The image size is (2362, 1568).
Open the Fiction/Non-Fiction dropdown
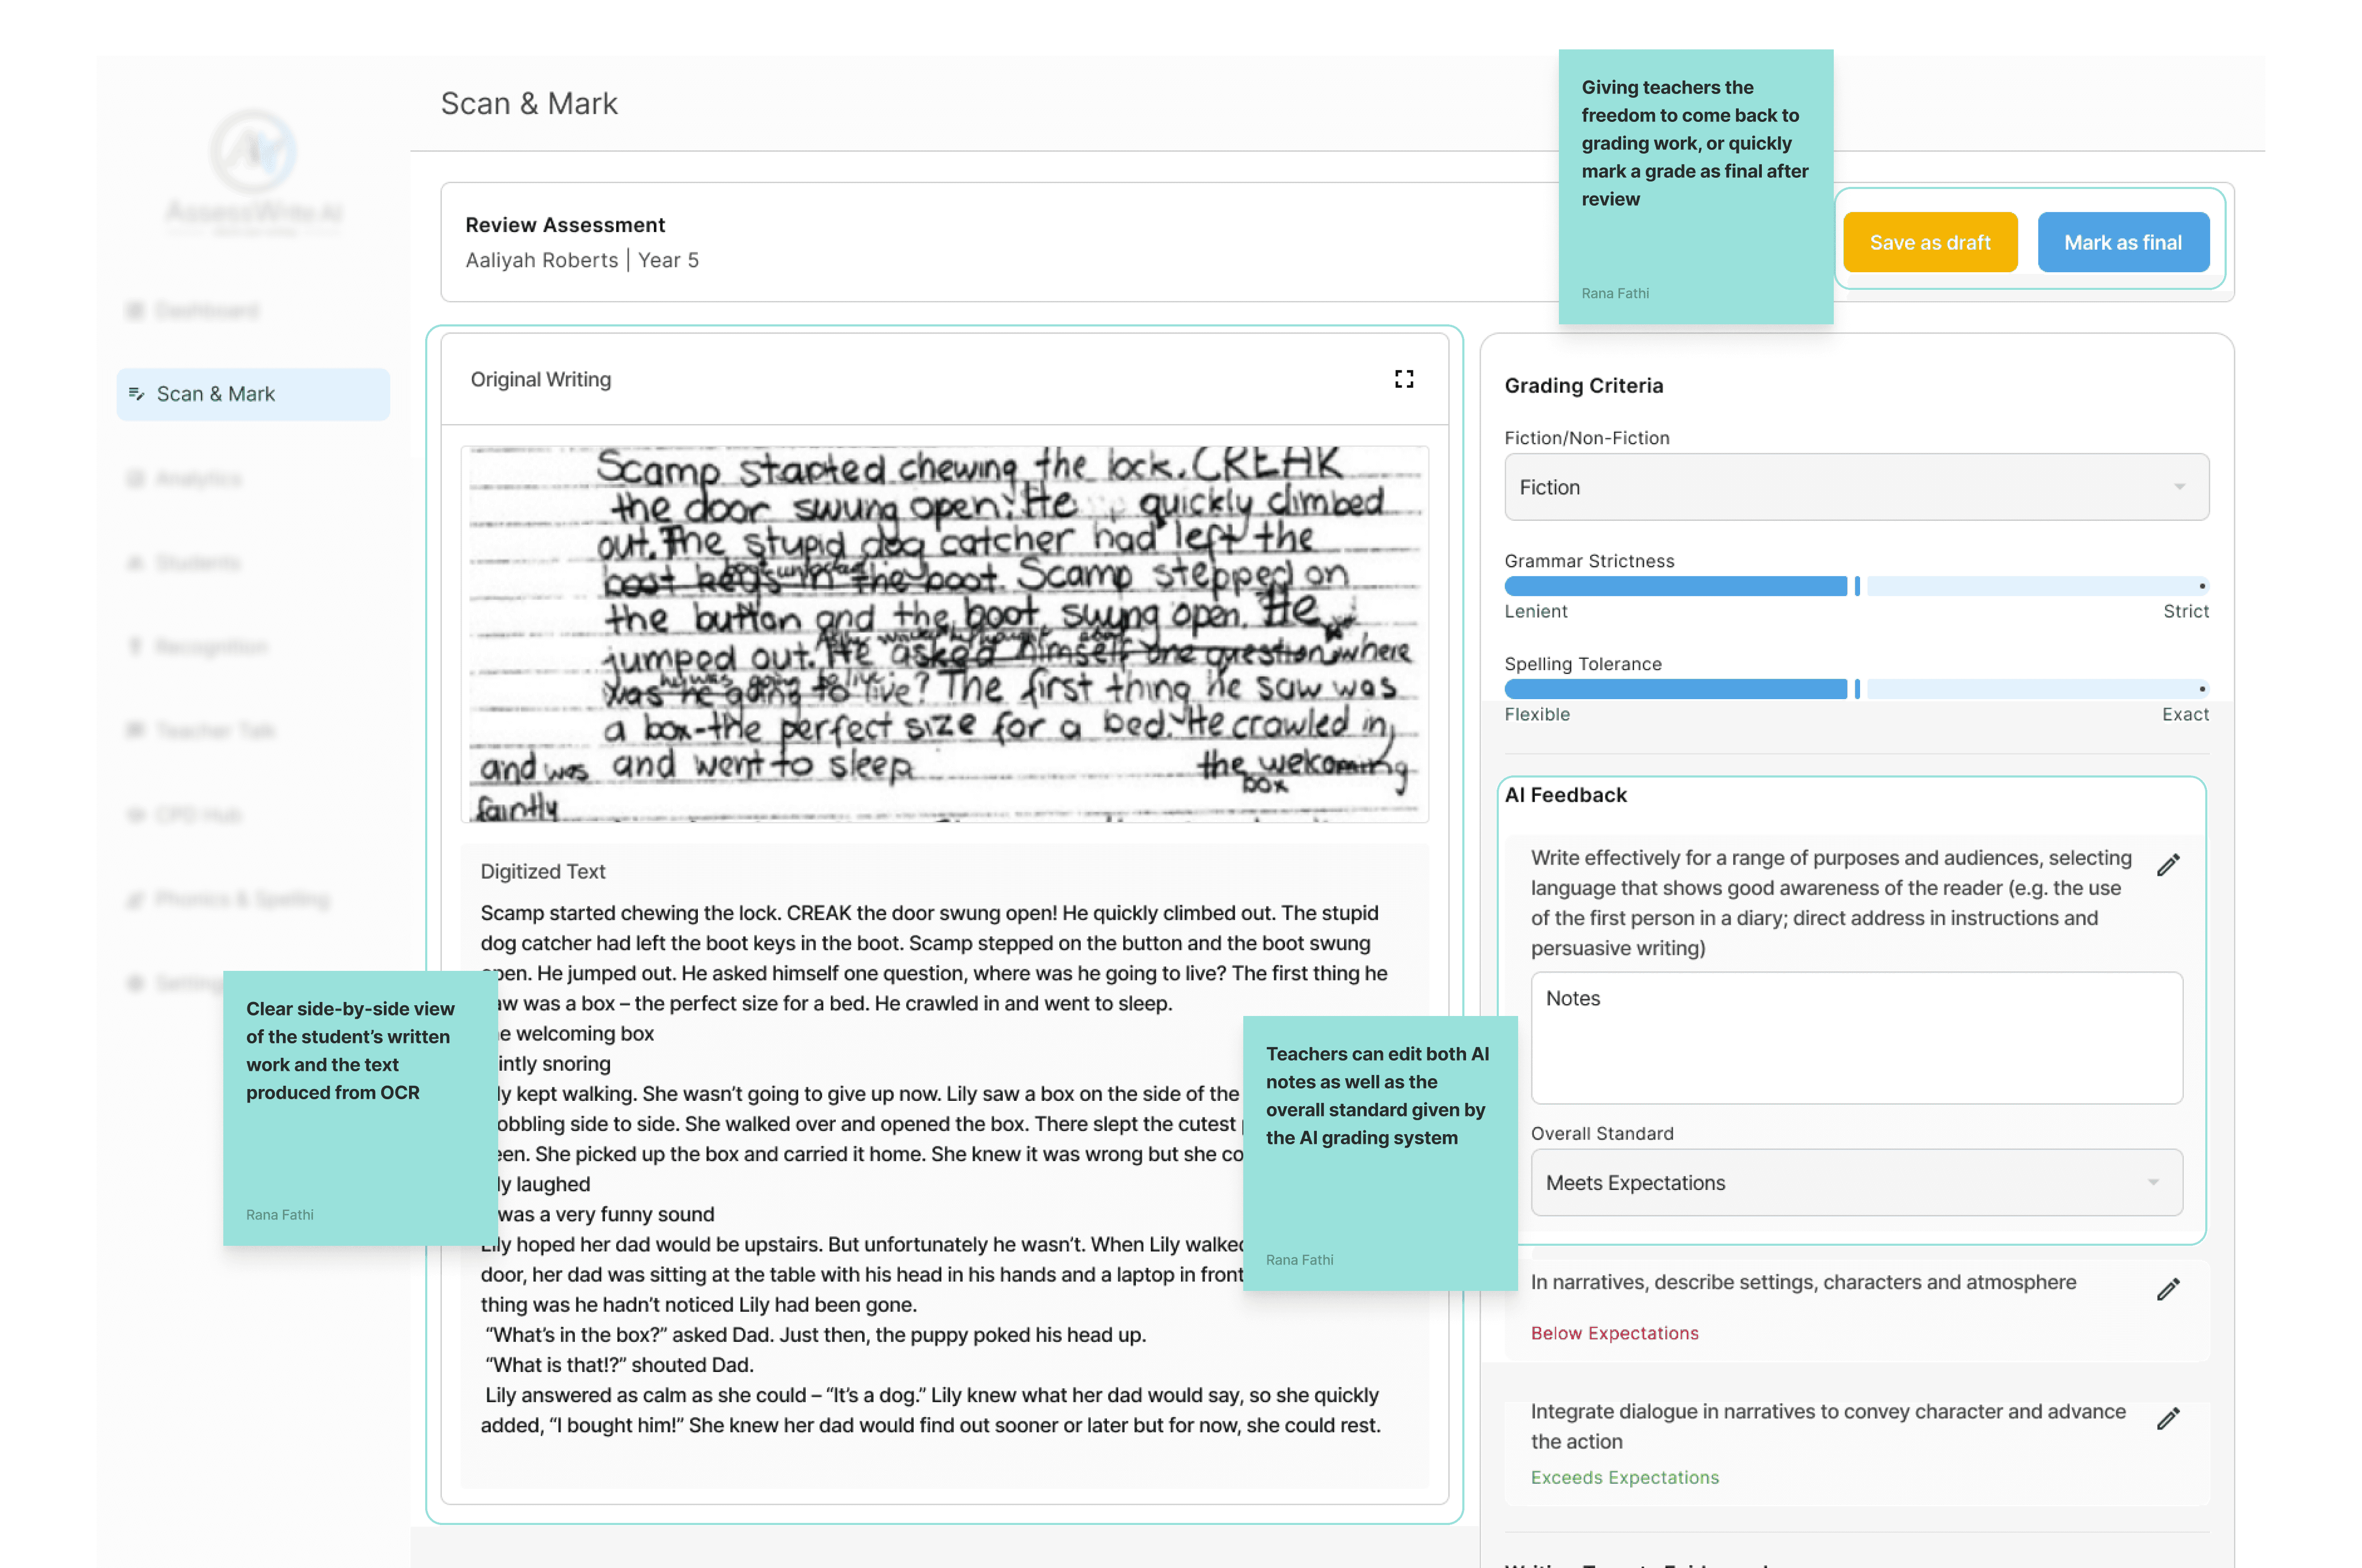click(x=1855, y=487)
